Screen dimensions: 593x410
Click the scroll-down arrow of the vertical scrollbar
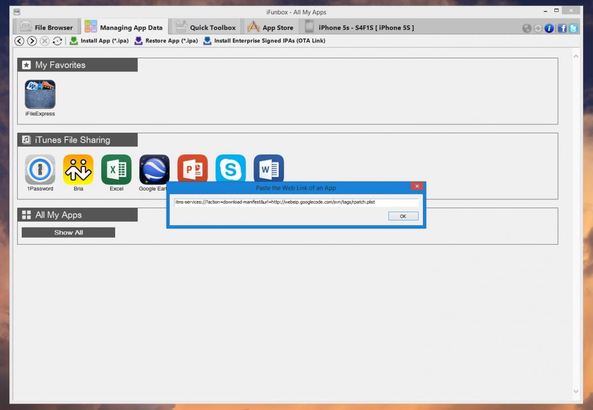click(576, 391)
